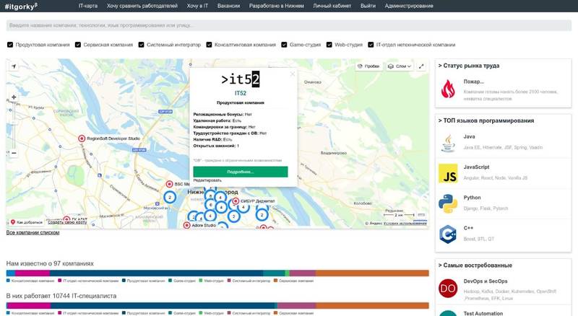Click orange segment of companies count bar
Image resolution: width=578 pixels, height=316 pixels.
pos(372,273)
